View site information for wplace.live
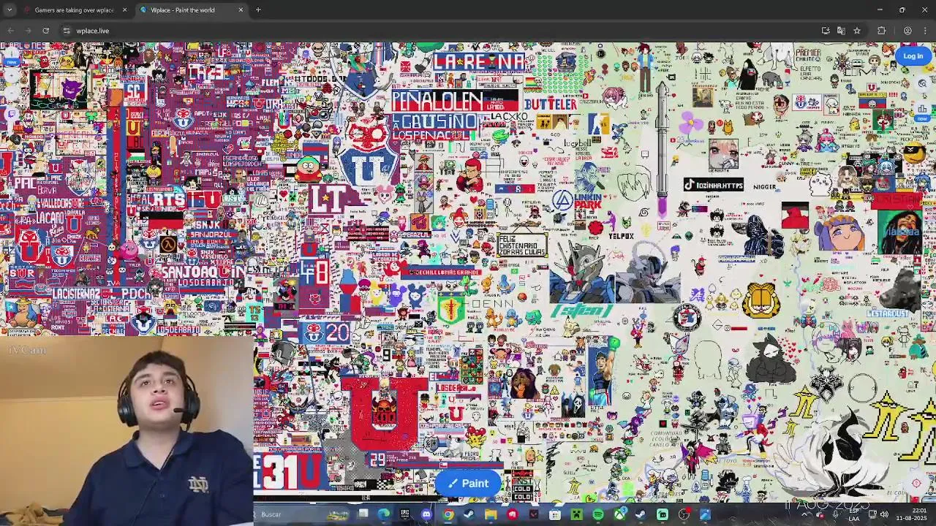 [67, 31]
